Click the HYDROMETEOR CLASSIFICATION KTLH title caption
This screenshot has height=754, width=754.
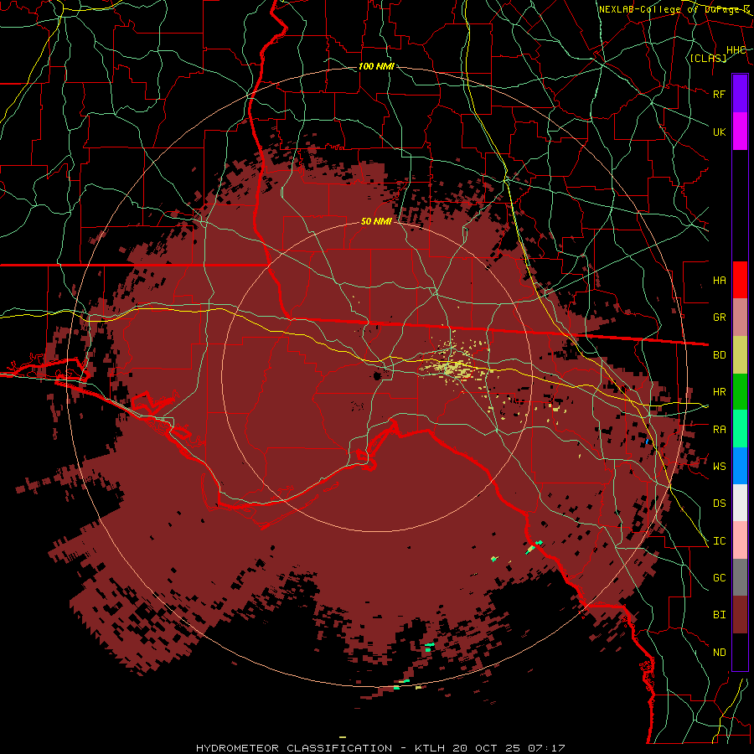pos(380,748)
